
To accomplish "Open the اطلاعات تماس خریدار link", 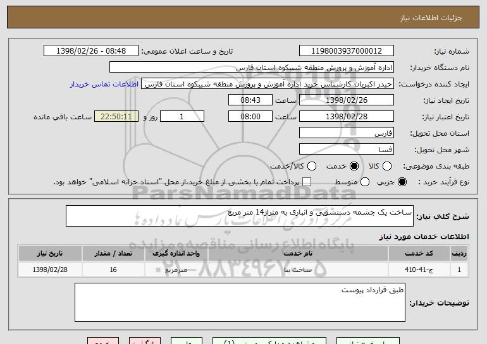I will pyautogui.click(x=104, y=84).
